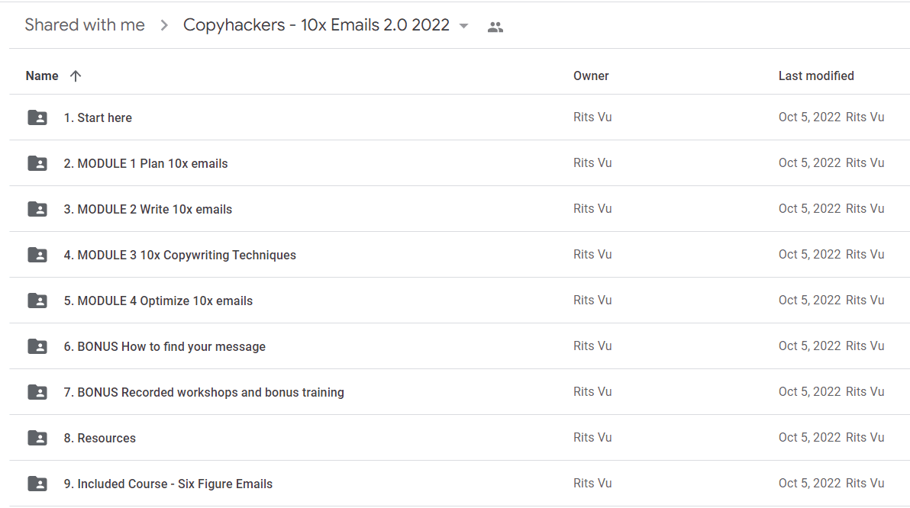This screenshot has width=910, height=508.
Task: Select '9. Included Course - Six Figure Emails'
Action: click(x=168, y=484)
